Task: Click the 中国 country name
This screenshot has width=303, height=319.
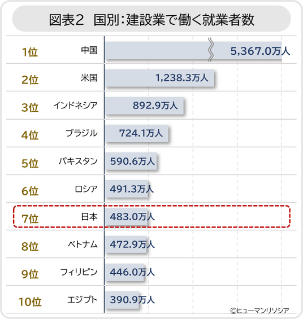Action: (x=89, y=50)
